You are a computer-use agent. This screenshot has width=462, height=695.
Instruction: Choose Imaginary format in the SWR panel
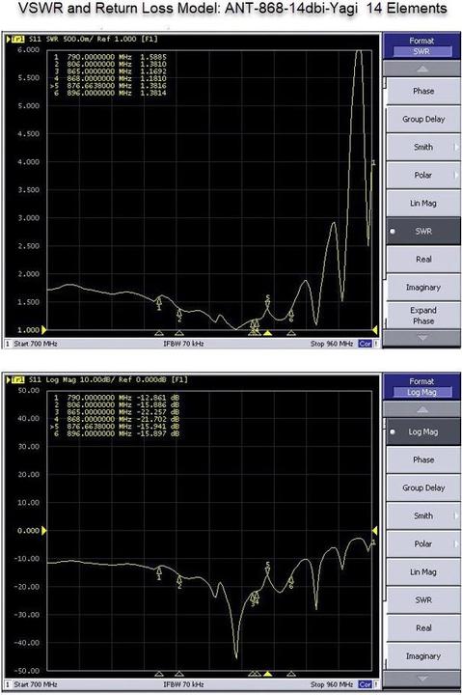pos(423,288)
